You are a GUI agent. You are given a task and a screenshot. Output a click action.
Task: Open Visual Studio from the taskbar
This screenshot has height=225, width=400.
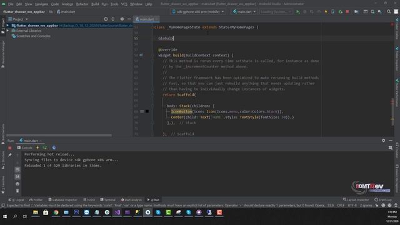point(117,212)
